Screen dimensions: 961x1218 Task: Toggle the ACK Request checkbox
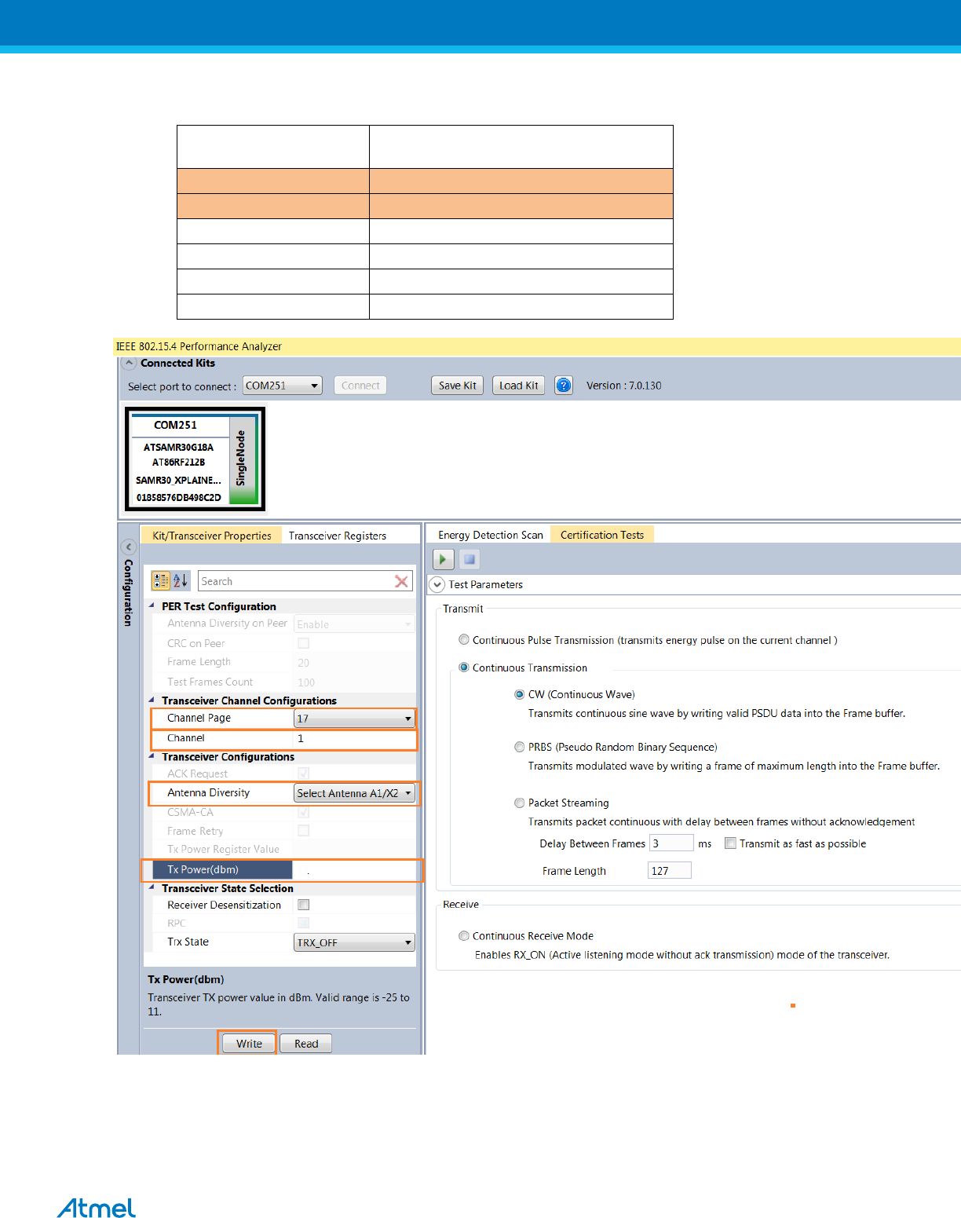(x=304, y=774)
